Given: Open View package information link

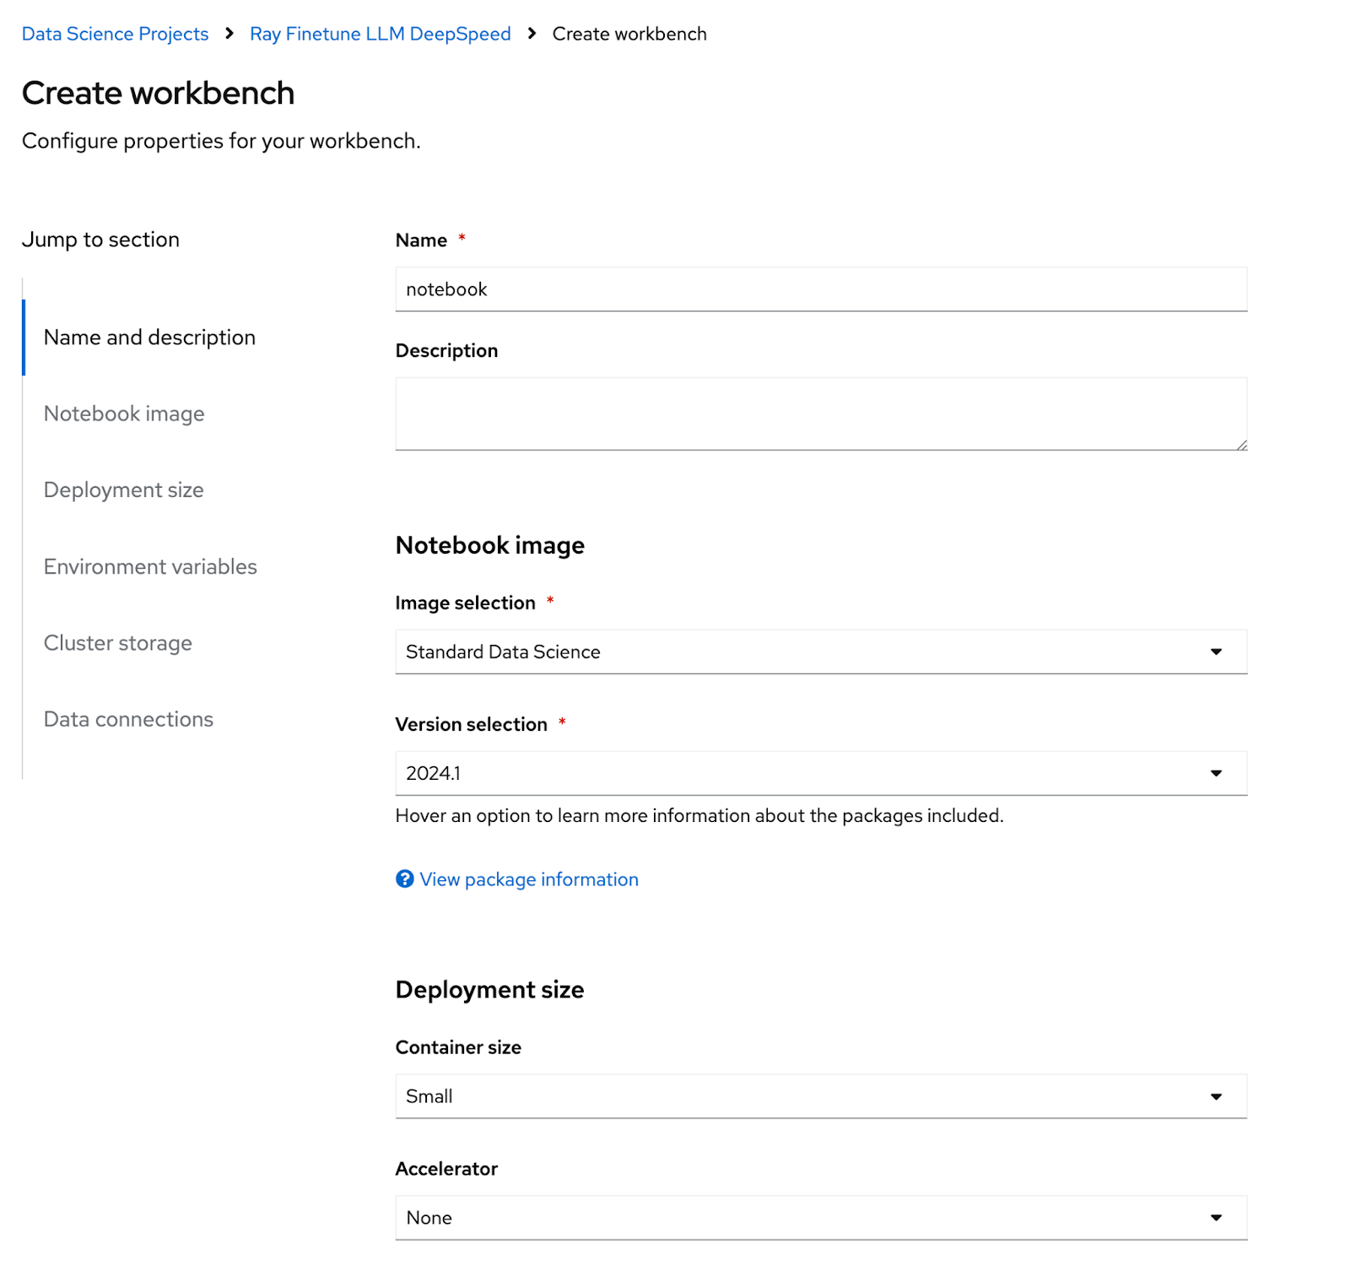Looking at the screenshot, I should click(x=529, y=879).
